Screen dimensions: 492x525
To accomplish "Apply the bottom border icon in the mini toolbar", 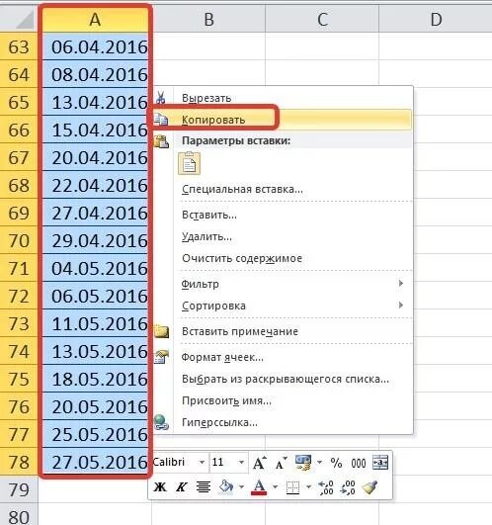I will click(x=293, y=487).
